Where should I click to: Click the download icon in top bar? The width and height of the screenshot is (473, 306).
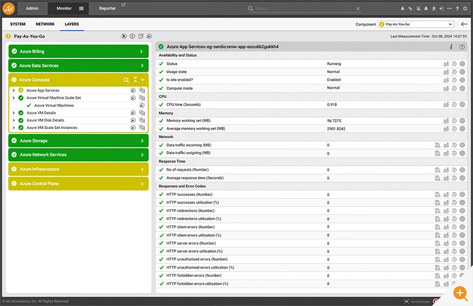[x=434, y=9]
